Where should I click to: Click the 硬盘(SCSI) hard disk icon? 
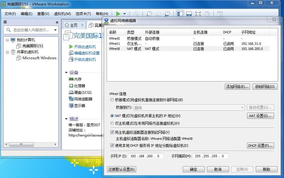click(71, 92)
